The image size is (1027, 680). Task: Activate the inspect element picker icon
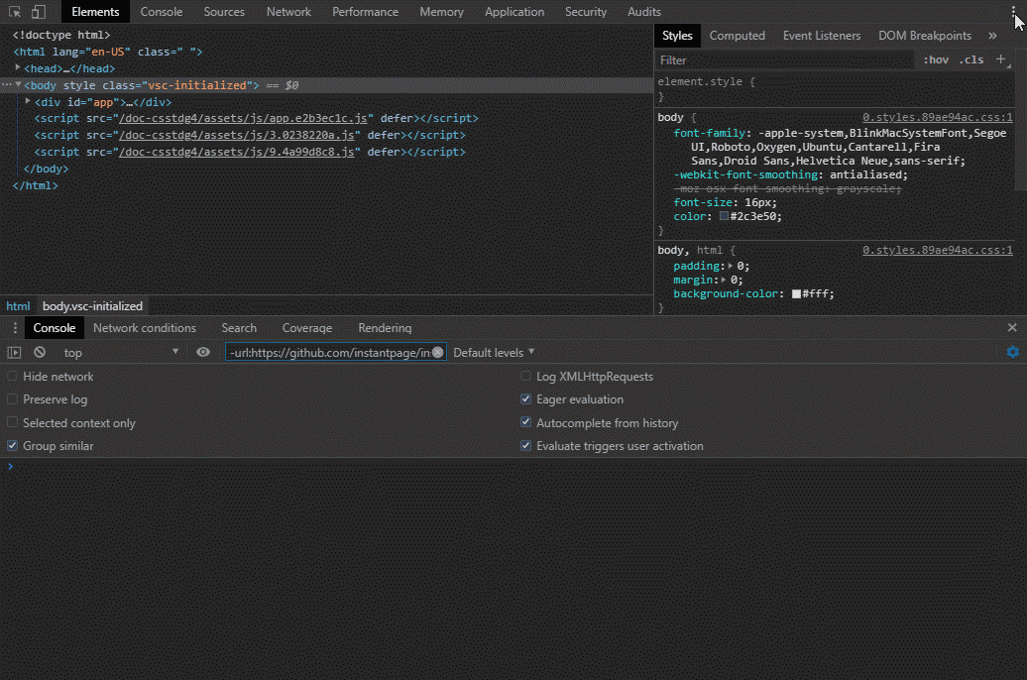click(x=15, y=12)
